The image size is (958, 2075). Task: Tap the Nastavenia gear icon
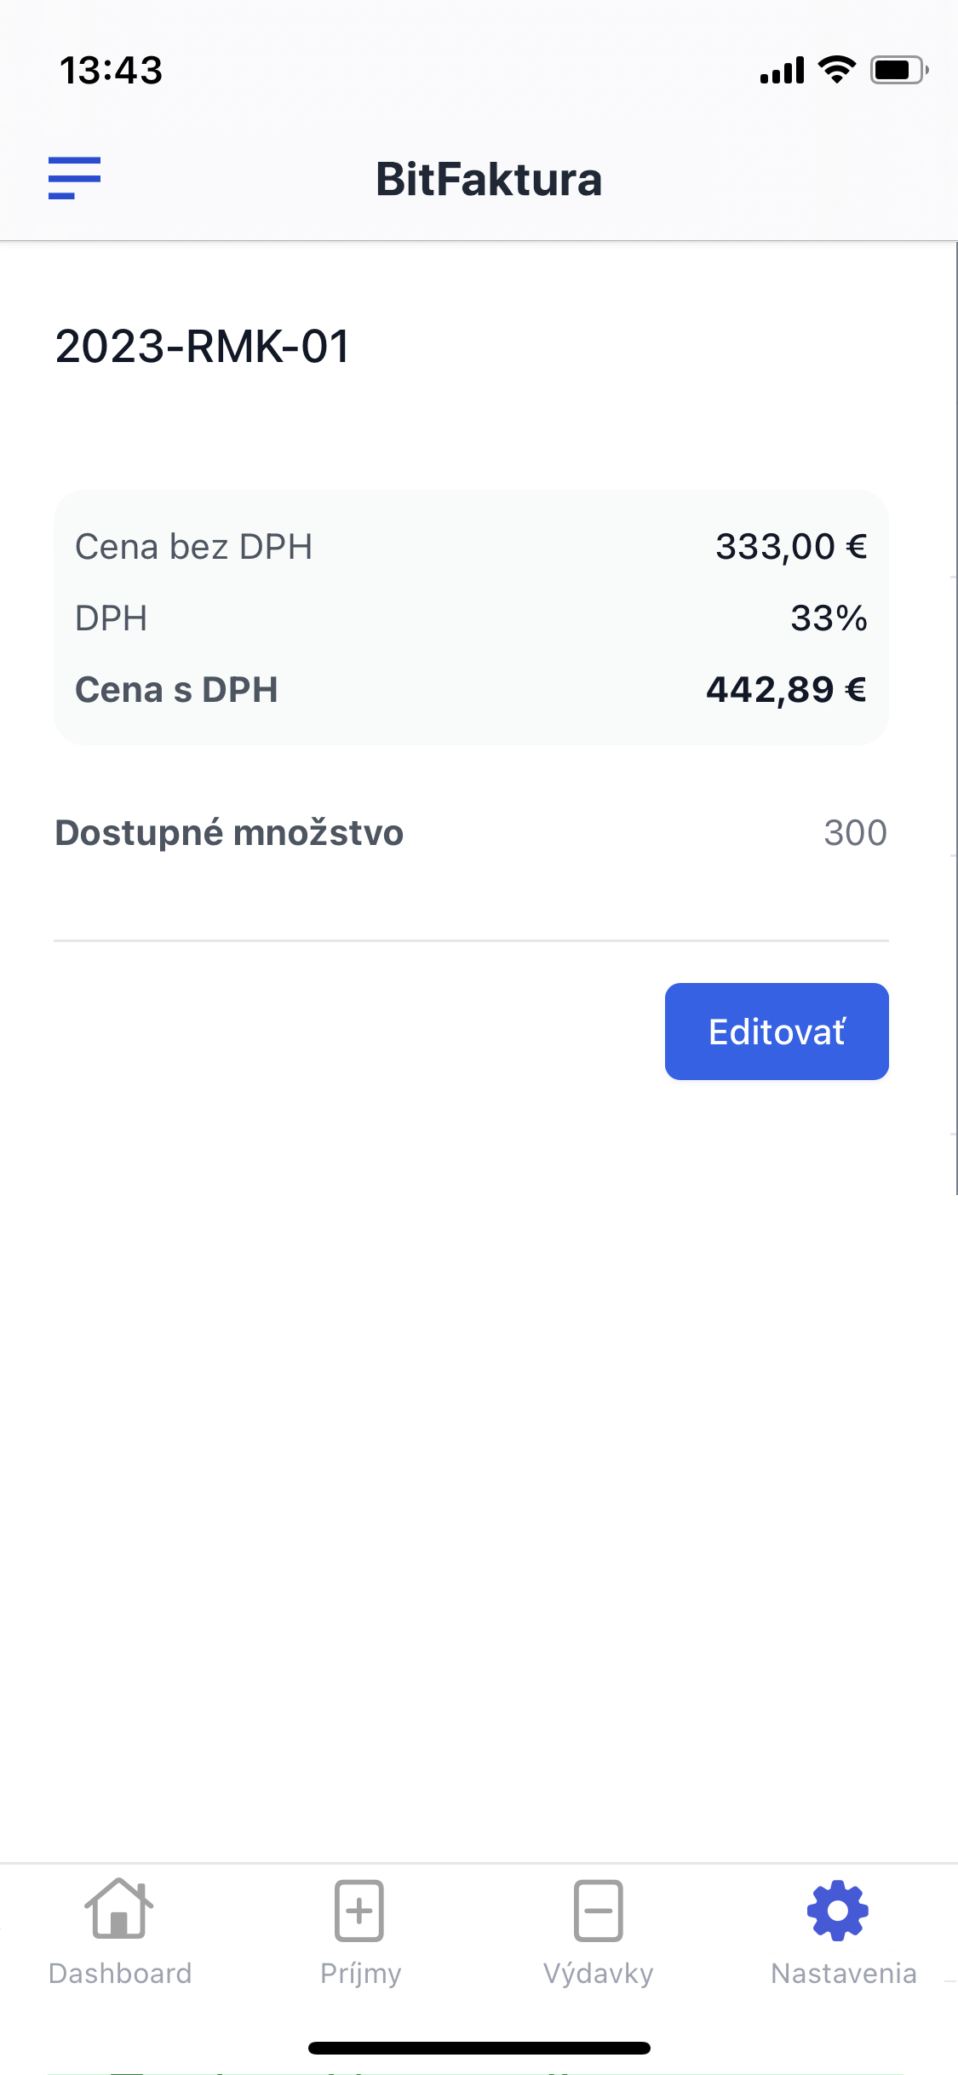[838, 1911]
